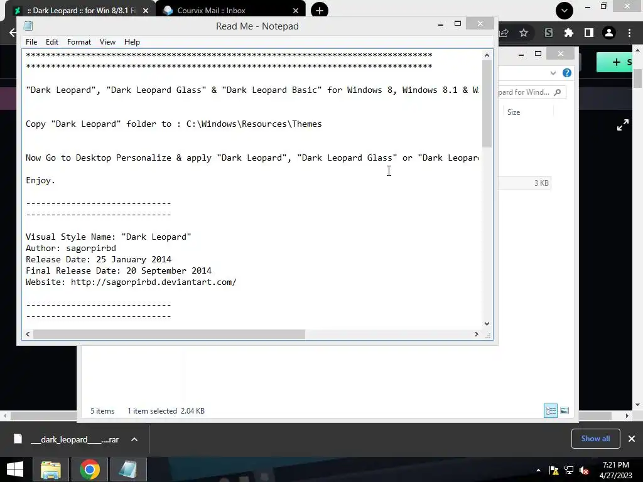The height and width of the screenshot is (482, 643).
Task: Open the Chrome extensions puzzle icon
Action: point(568,33)
